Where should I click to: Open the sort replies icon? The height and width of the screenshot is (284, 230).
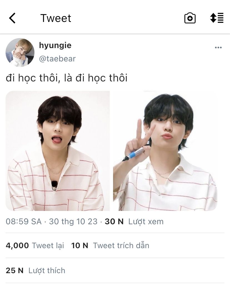coord(217,18)
